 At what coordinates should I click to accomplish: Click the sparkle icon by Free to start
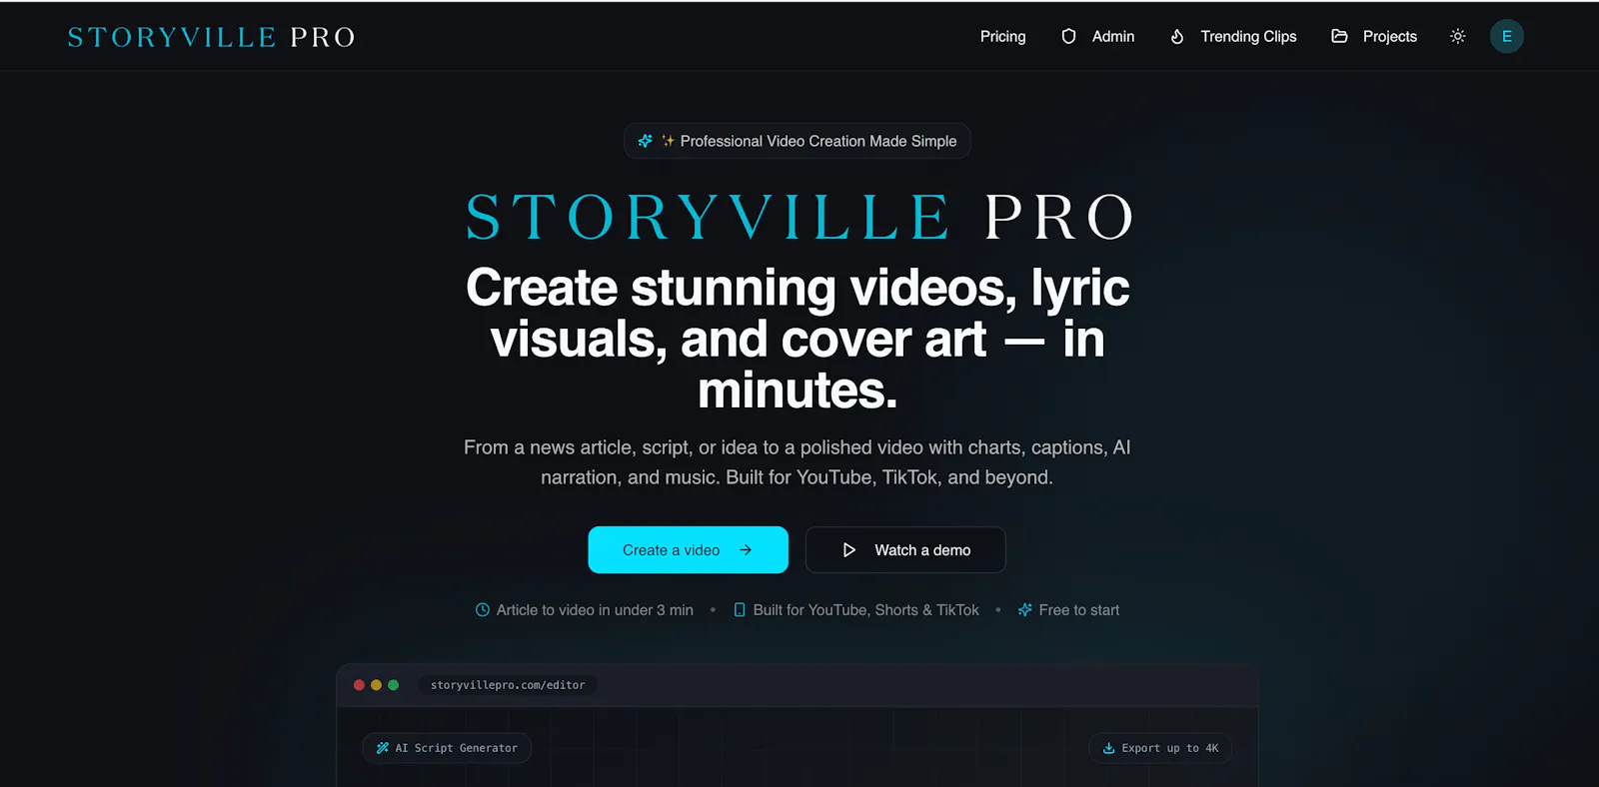pyautogui.click(x=1024, y=609)
